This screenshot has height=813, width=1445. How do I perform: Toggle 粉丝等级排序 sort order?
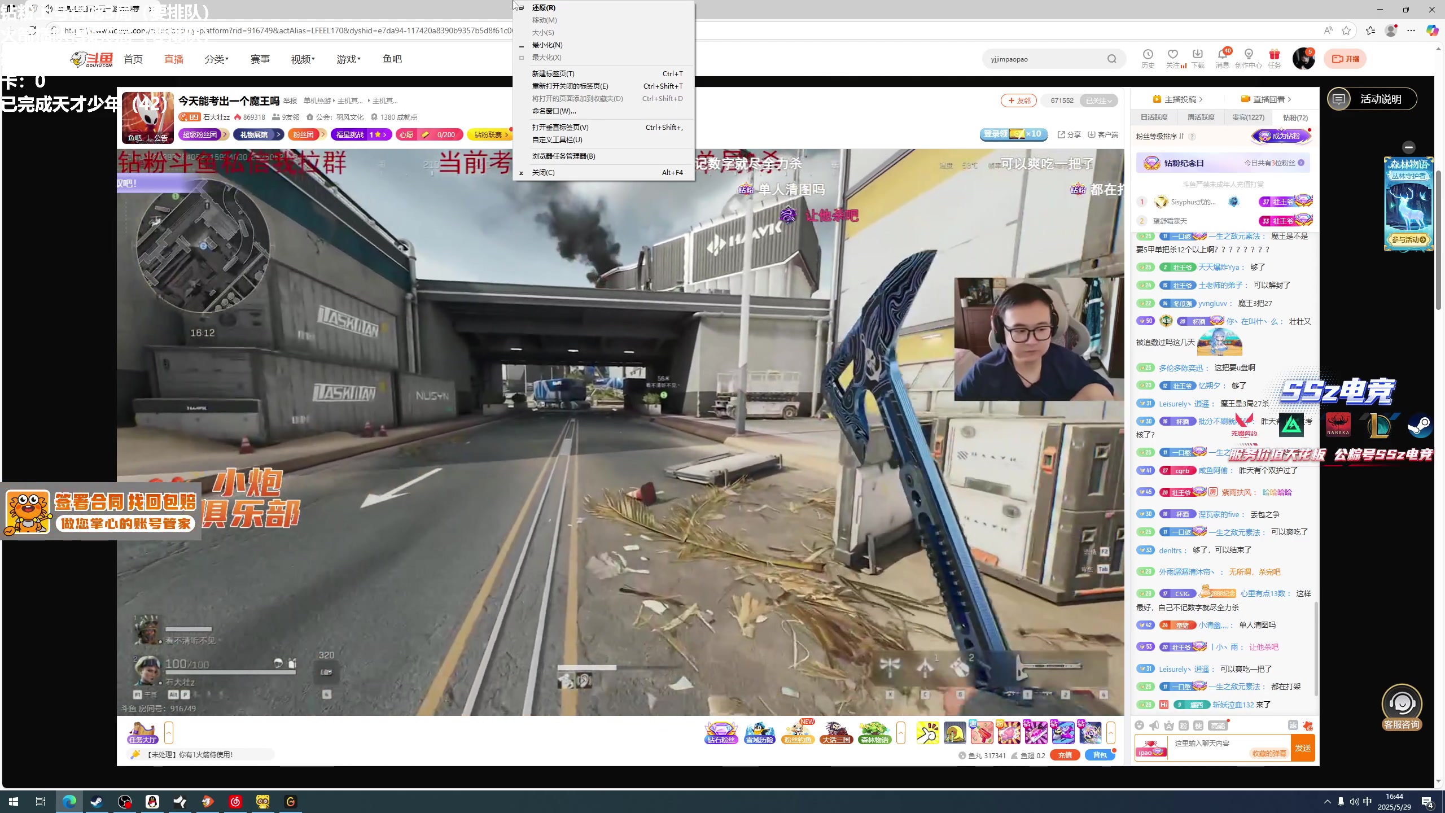tap(1160, 137)
